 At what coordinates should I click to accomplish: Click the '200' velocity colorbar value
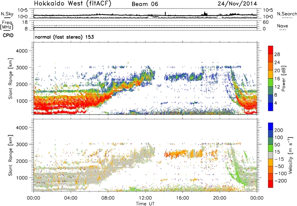(x=279, y=130)
